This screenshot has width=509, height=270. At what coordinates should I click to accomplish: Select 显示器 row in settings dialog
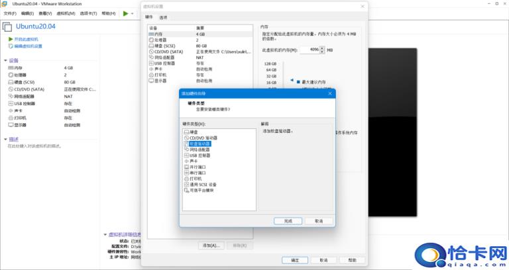click(200, 81)
